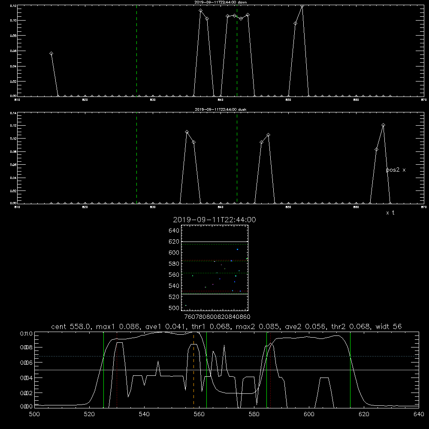Click the solid green line near 585 in bottom plot

coord(266,370)
